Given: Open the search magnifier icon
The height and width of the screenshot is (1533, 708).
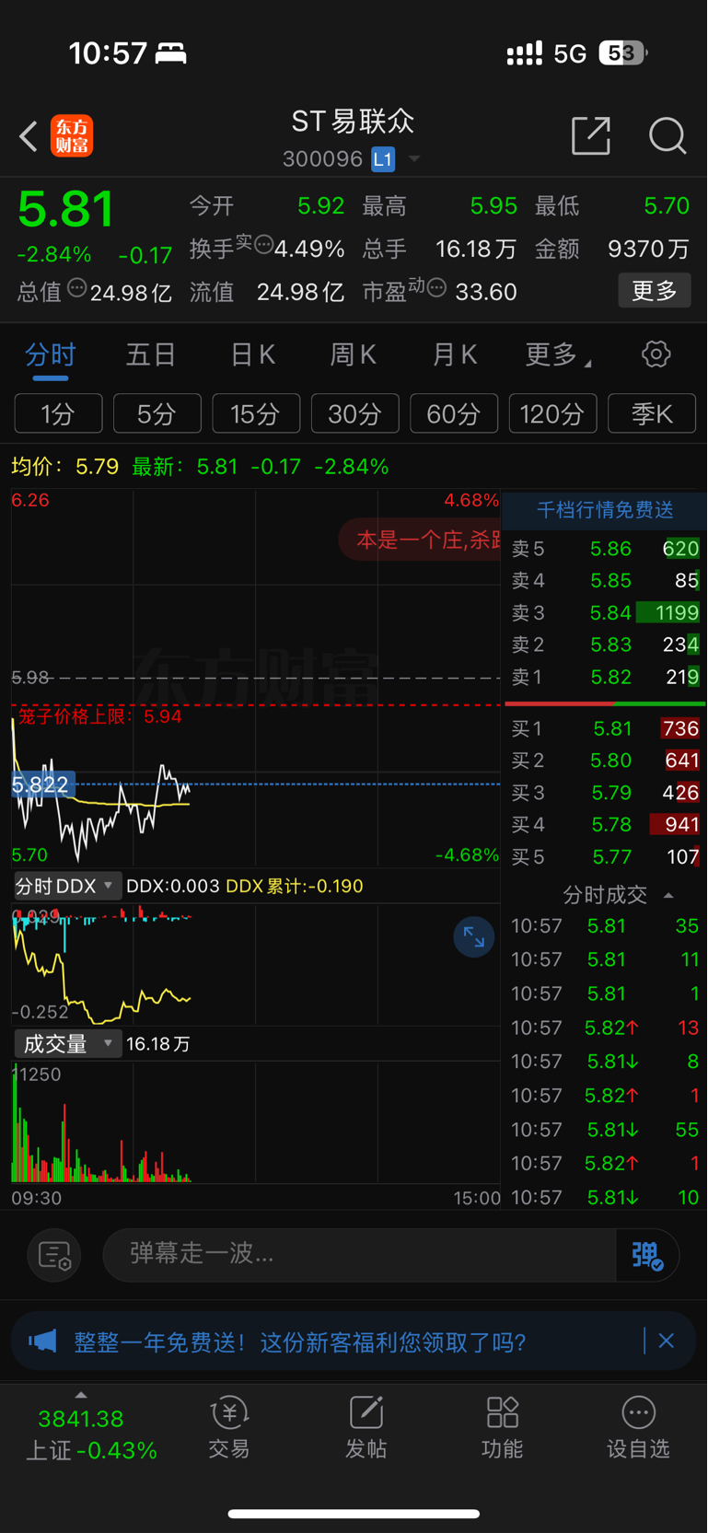Looking at the screenshot, I should [667, 136].
